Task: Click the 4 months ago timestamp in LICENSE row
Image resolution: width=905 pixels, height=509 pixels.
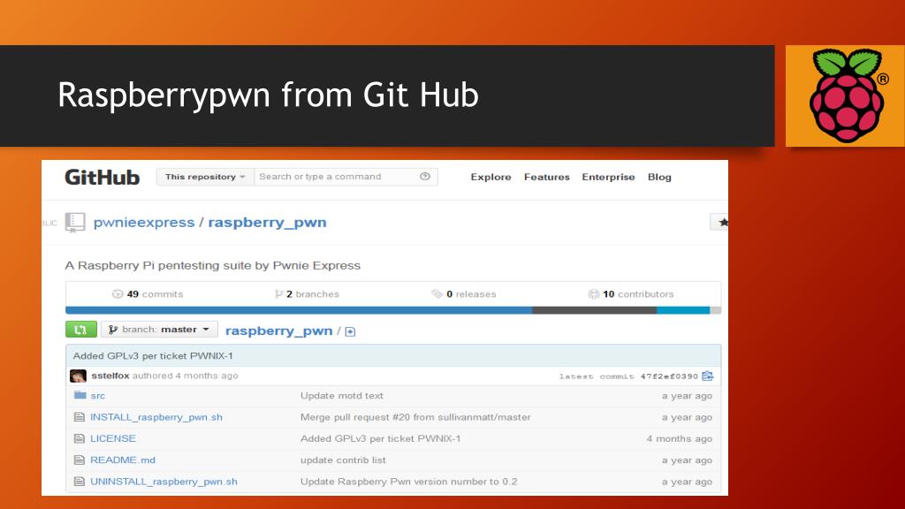Action: [680, 438]
